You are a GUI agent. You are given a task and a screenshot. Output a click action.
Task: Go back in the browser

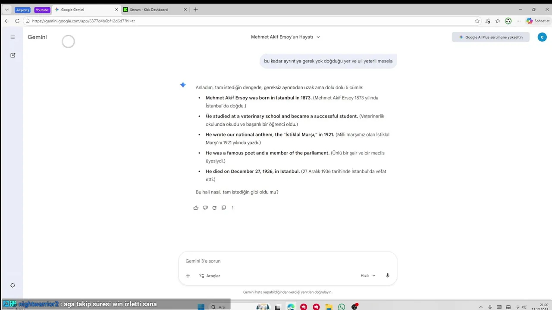coord(6,21)
